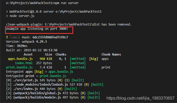177x103 pixels.
Task: Click the 'npm run server' command text
Action: (66, 3)
